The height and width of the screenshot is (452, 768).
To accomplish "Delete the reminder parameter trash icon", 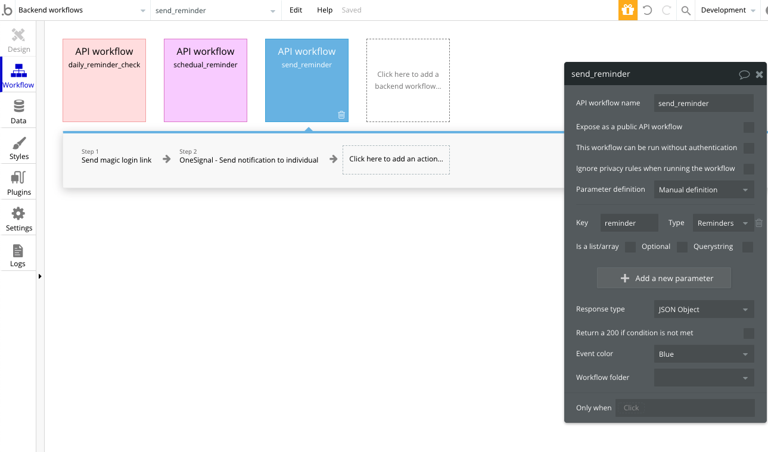I will (759, 223).
